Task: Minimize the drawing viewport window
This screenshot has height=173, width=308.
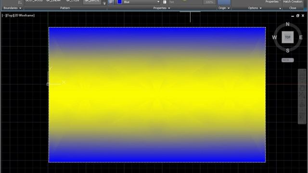Action: click(293, 16)
